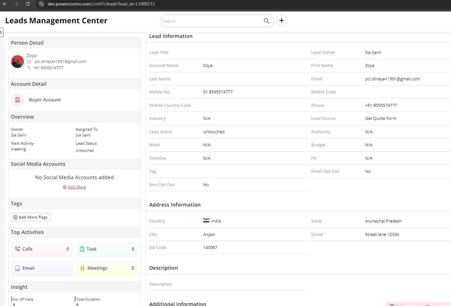Viewport: 451px width, 306px height.
Task: Click inside the Search input field
Action: coord(210,21)
